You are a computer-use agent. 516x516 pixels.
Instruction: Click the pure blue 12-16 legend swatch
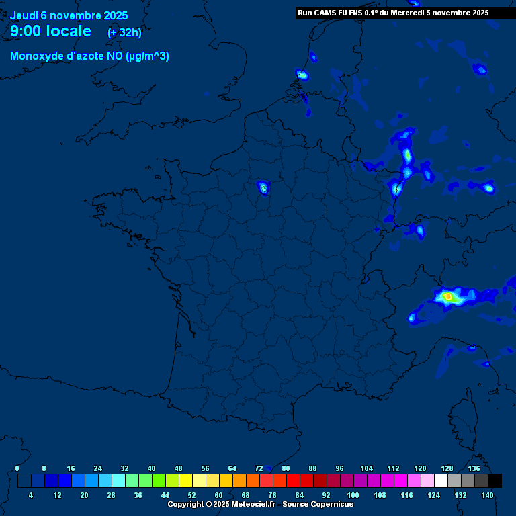click(64, 480)
